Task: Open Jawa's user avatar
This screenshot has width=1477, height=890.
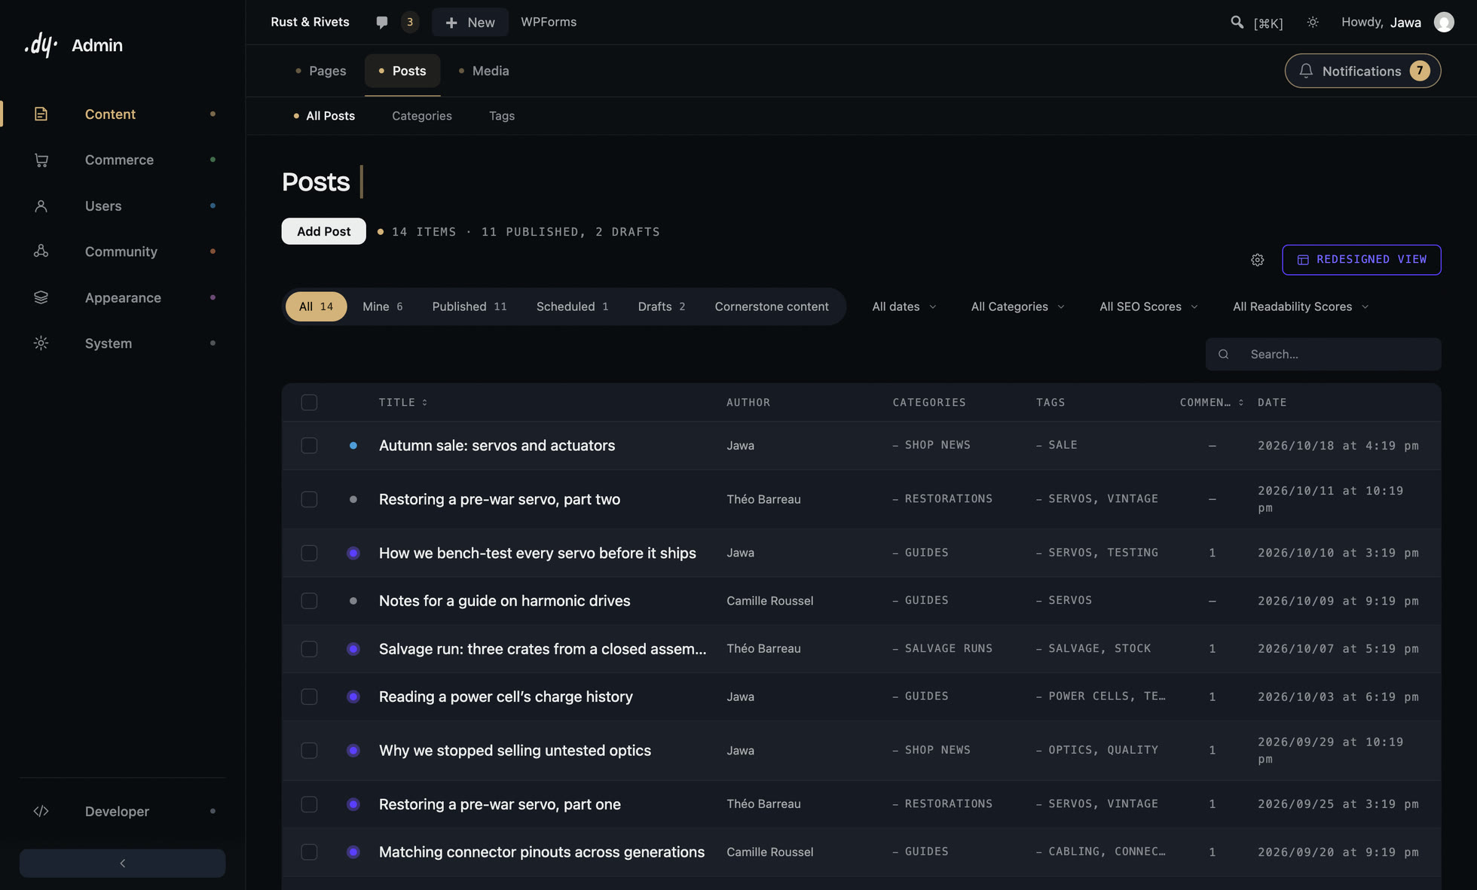Action: 1443,23
